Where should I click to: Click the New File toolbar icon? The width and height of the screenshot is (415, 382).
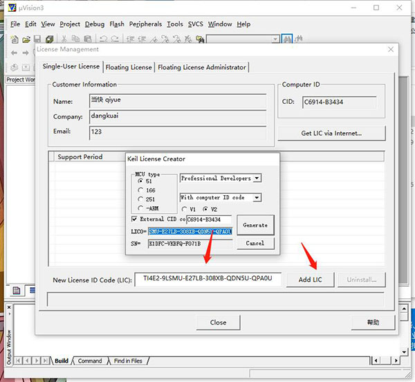coord(15,39)
